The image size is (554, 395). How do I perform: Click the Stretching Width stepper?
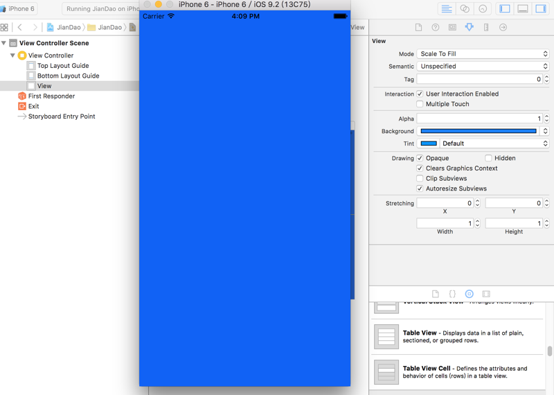pyautogui.click(x=477, y=224)
